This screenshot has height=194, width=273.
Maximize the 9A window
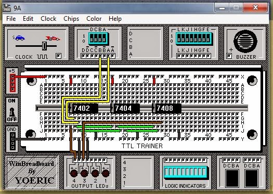click(x=236, y=7)
